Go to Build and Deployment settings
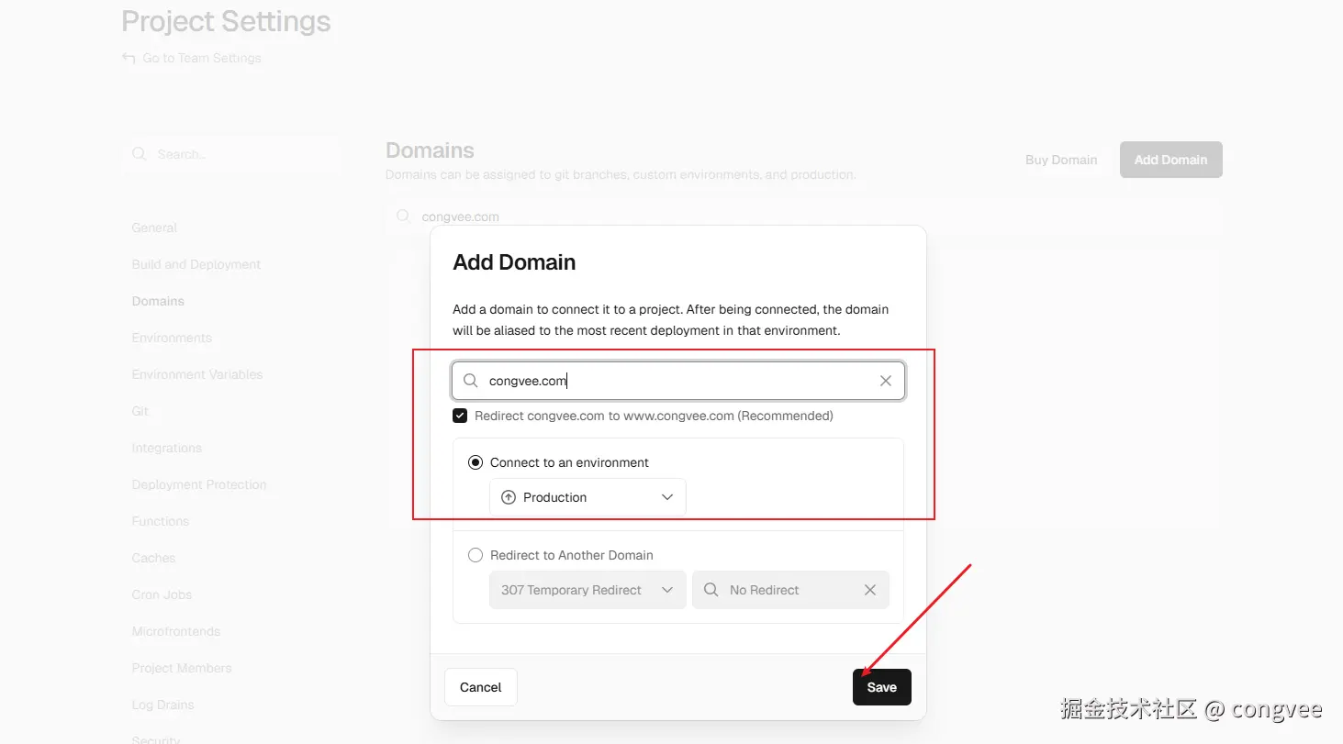The width and height of the screenshot is (1343, 744). click(x=196, y=264)
